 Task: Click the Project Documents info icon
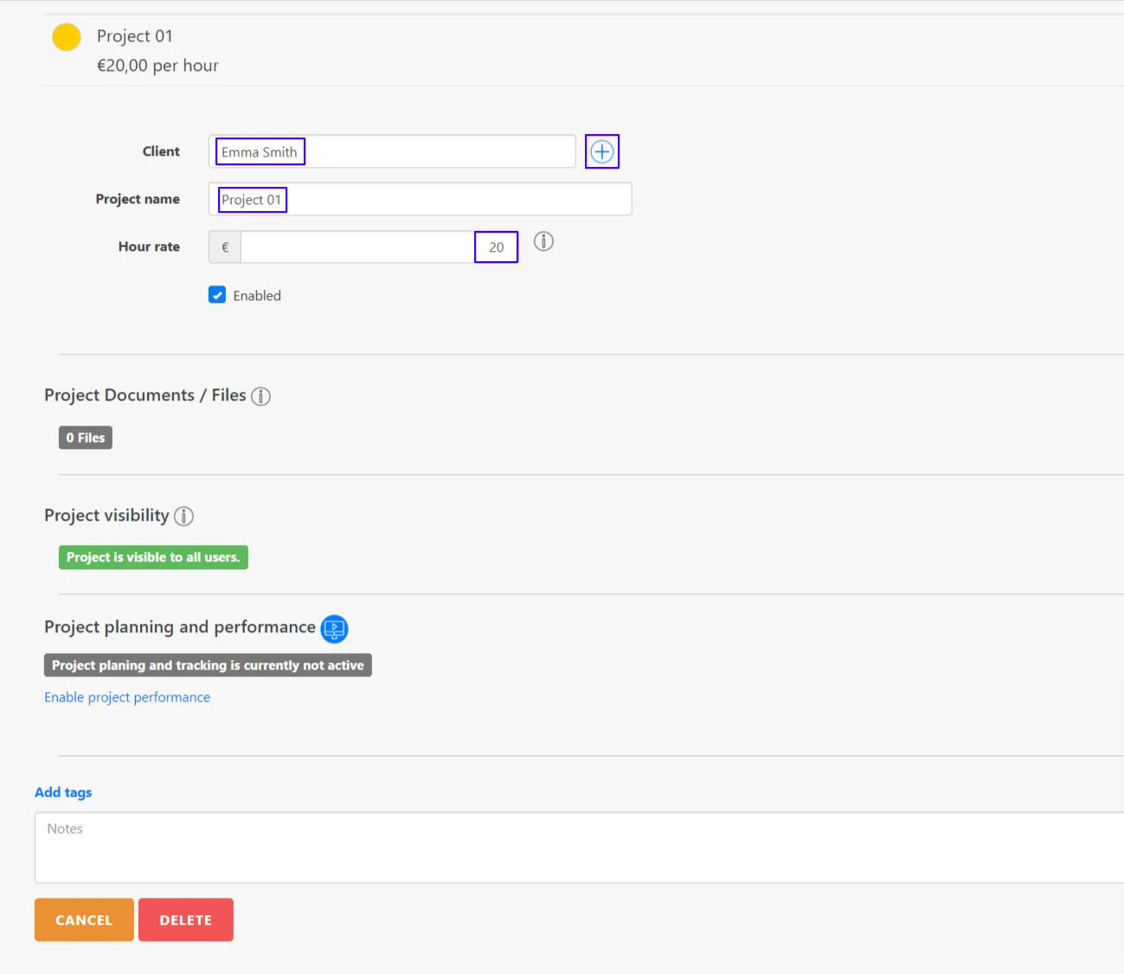(x=260, y=395)
